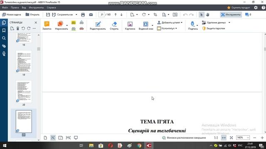Toggle fit to width zoom
Image resolution: width=266 pixels, height=149 pixels.
tap(224, 138)
